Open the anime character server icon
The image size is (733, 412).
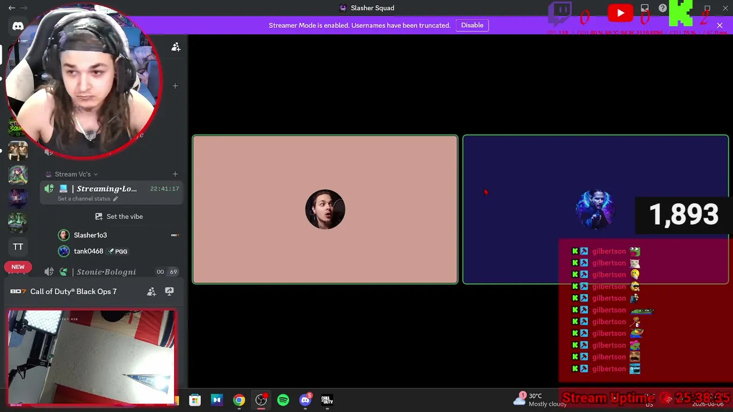coord(18,174)
